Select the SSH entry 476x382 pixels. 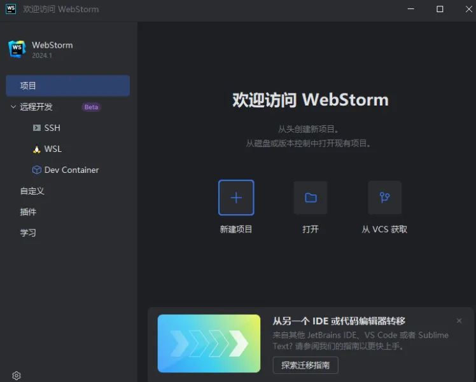(52, 128)
